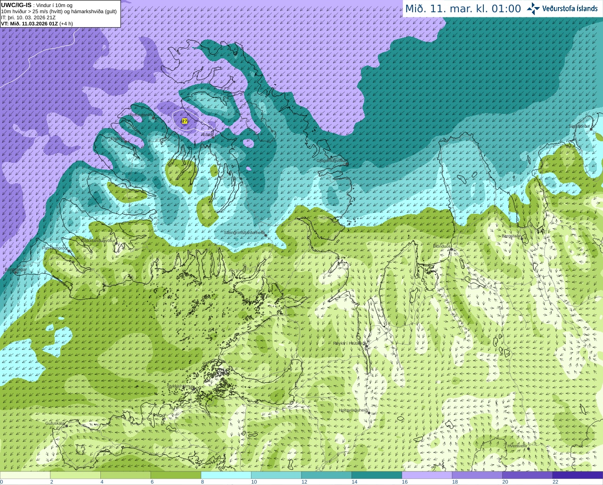Click the 'IT: þri. 10. 03. 2026 21Z' line

28,17
